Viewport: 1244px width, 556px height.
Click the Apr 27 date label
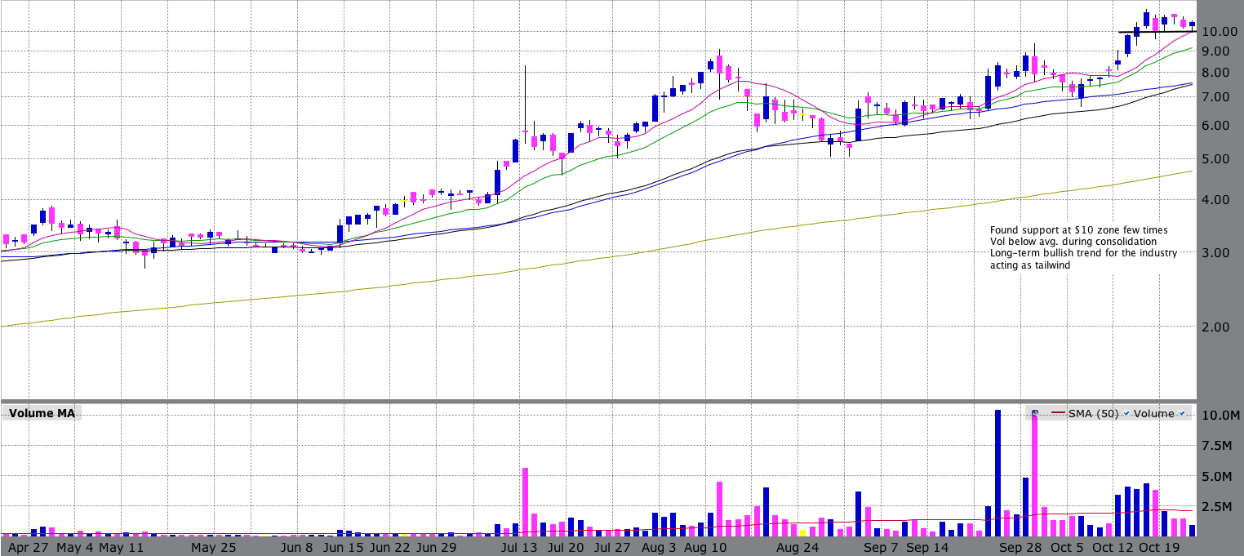coord(29,547)
